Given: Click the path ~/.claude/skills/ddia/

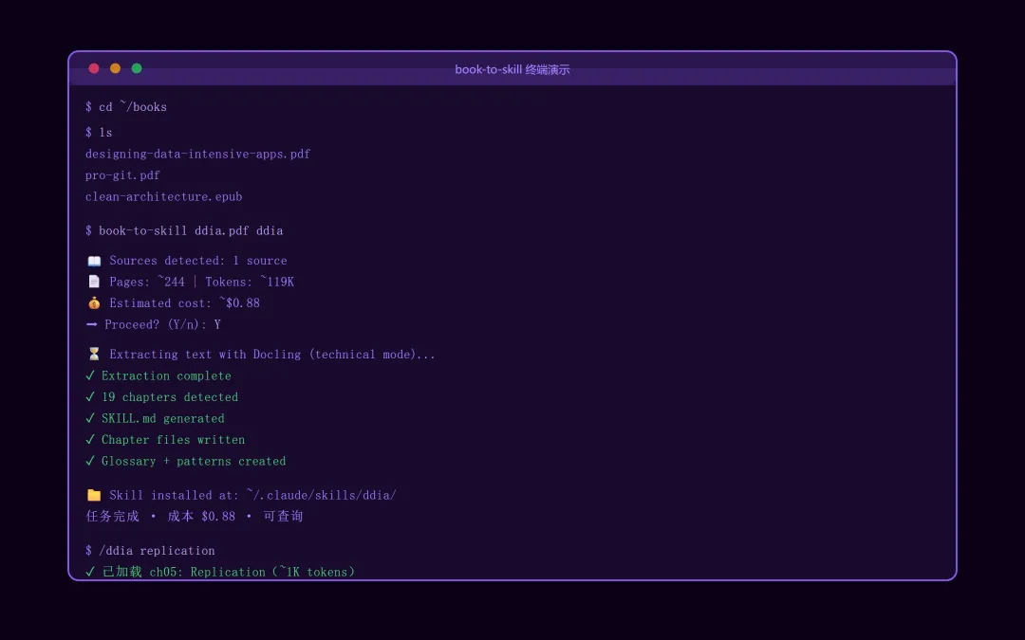Looking at the screenshot, I should 322,495.
